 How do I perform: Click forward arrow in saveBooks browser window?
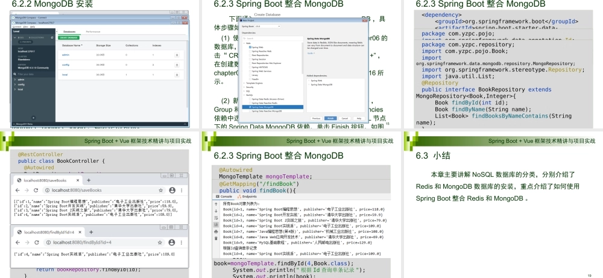click(27, 191)
